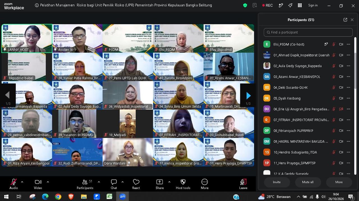The height and width of the screenshot is (201, 359).
Task: Click More button in Participants panel
Action: pyautogui.click(x=339, y=182)
